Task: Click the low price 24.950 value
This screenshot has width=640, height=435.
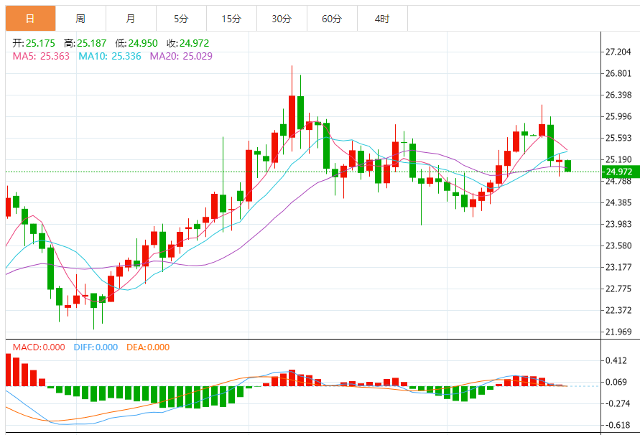Action: 143,43
